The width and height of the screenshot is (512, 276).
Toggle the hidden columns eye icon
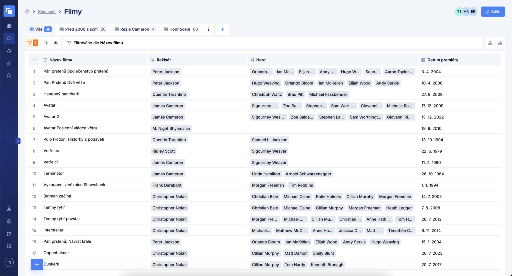56,43
